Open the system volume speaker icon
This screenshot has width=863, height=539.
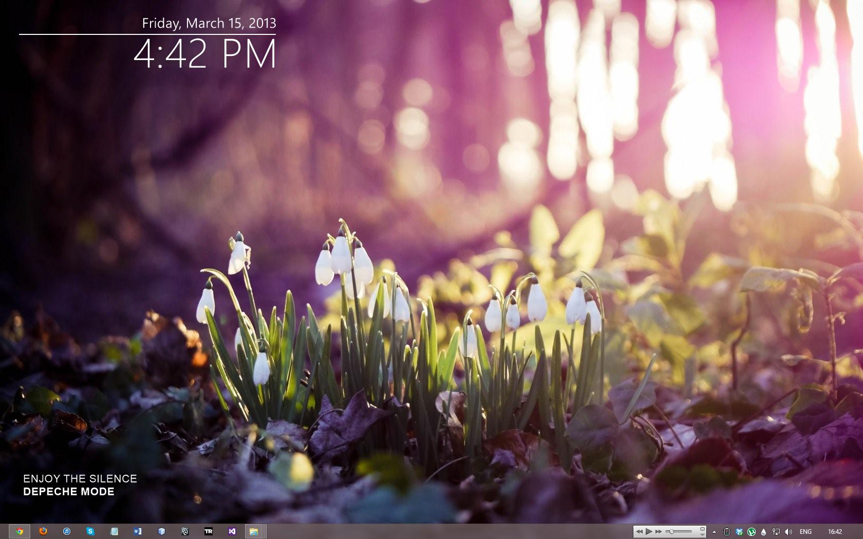click(x=789, y=532)
